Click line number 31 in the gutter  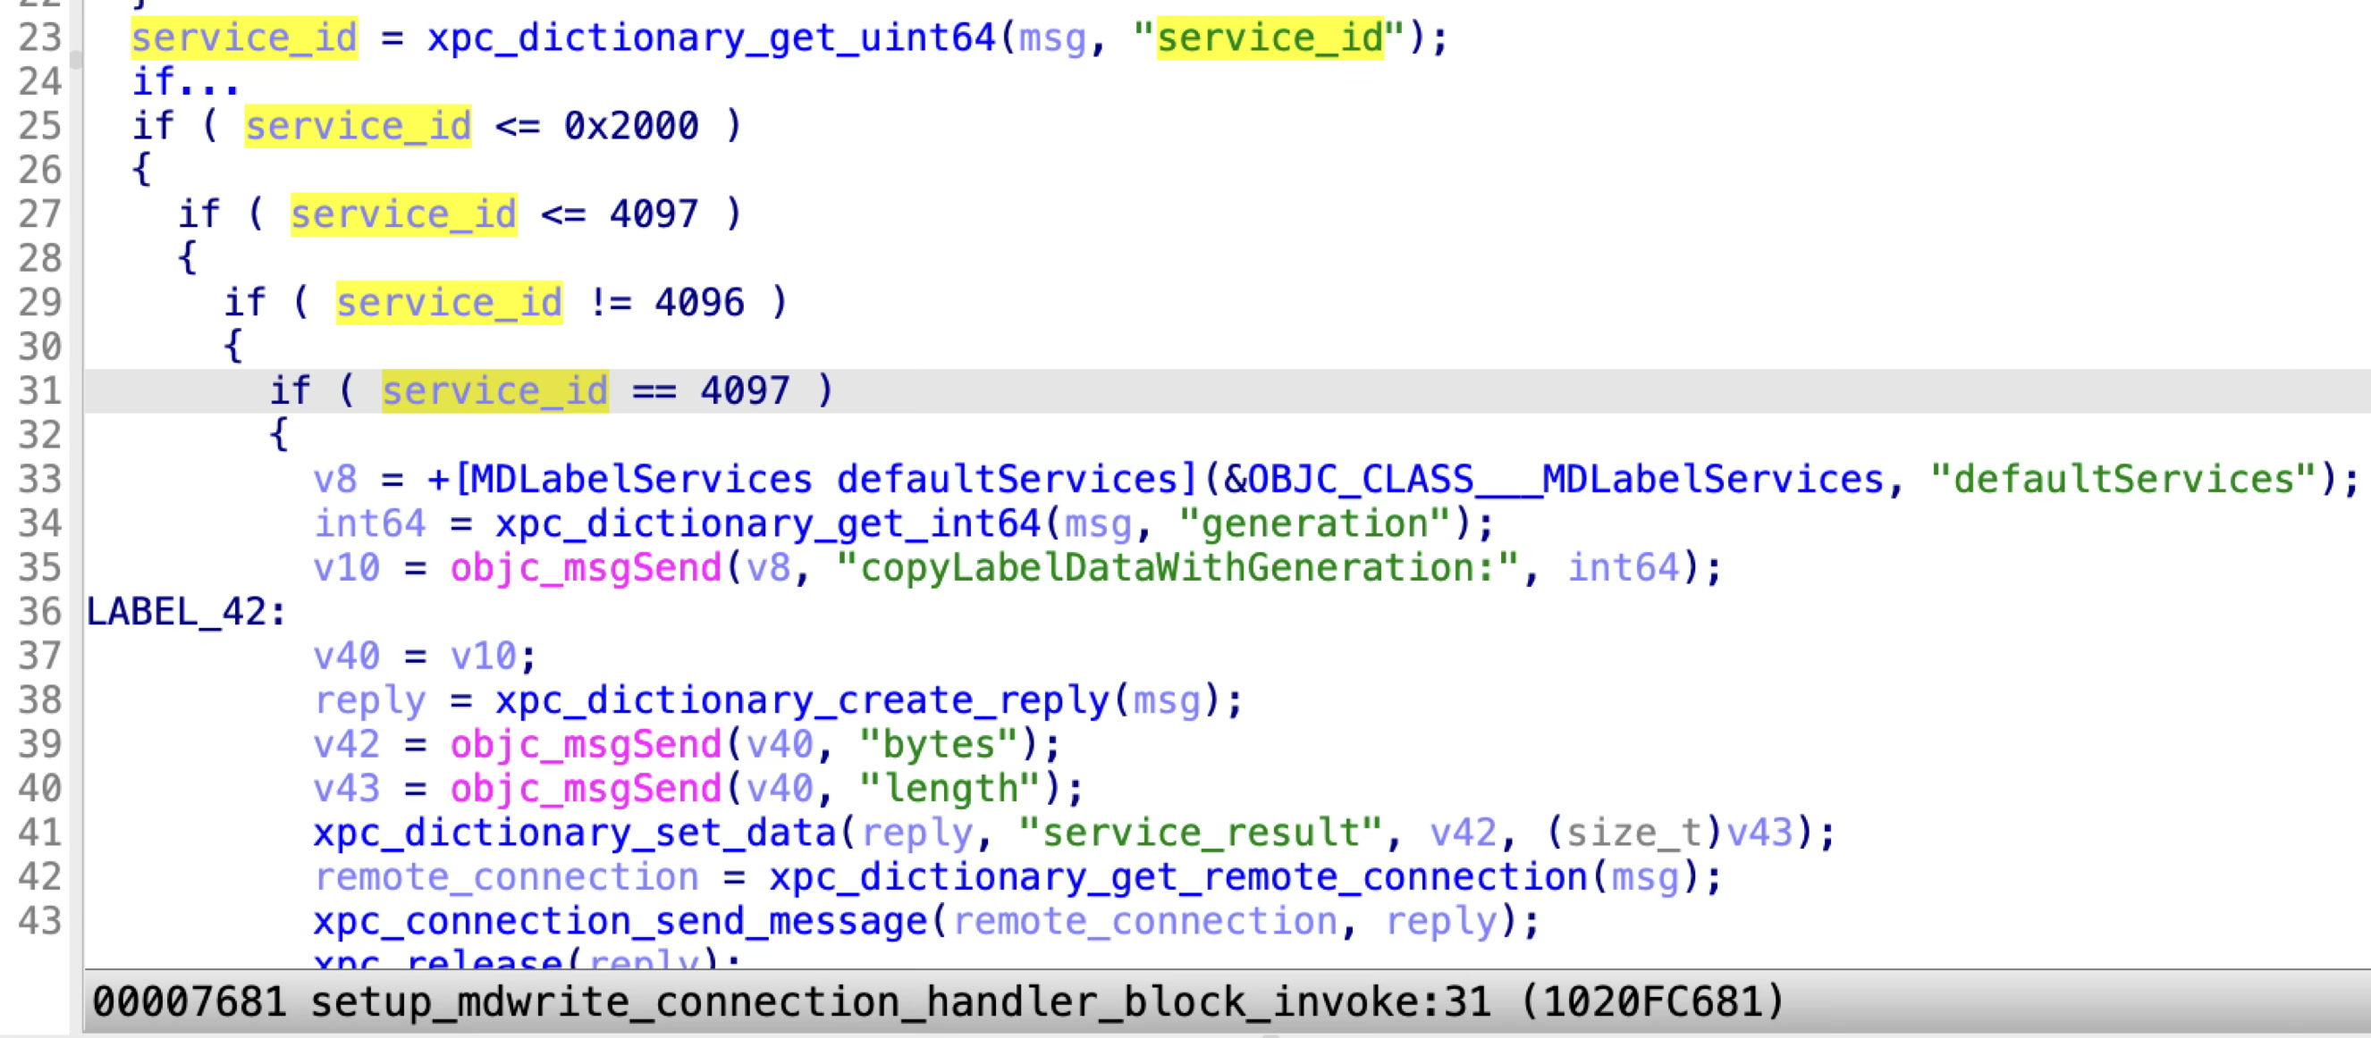tap(40, 390)
